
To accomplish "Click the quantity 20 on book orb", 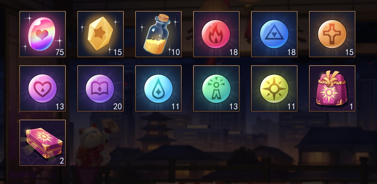I will (x=117, y=107).
